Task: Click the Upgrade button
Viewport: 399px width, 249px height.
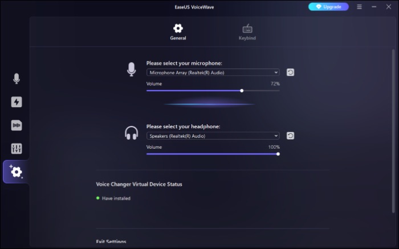Action: point(328,7)
